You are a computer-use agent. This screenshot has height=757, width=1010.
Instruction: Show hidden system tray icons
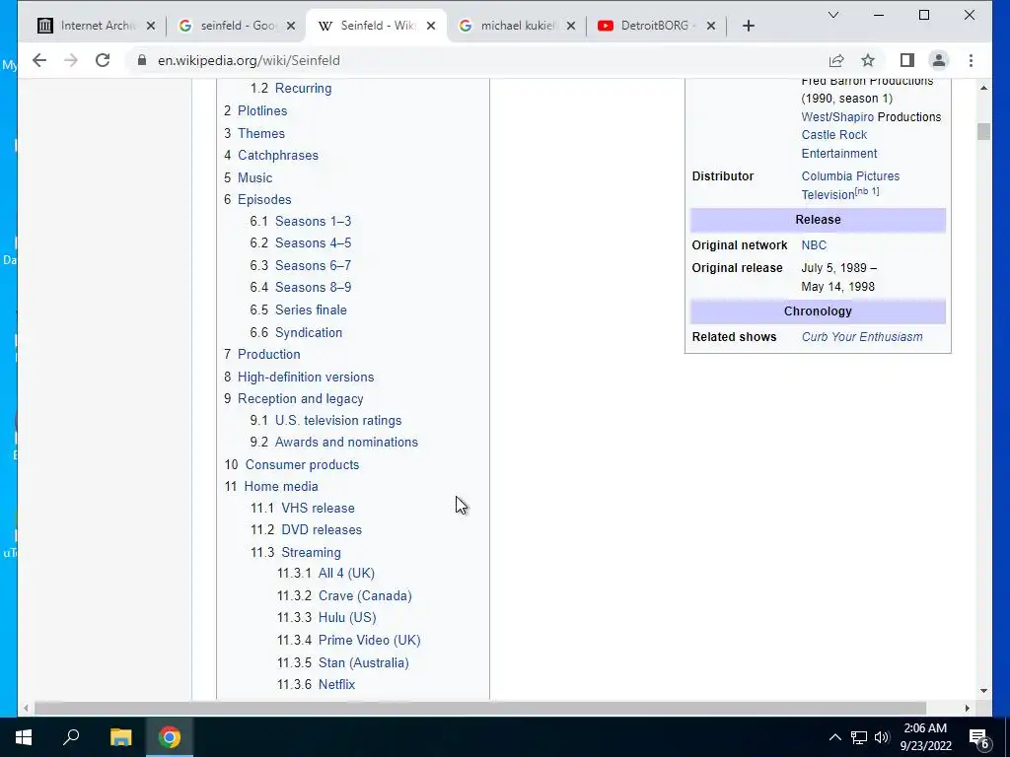(834, 737)
